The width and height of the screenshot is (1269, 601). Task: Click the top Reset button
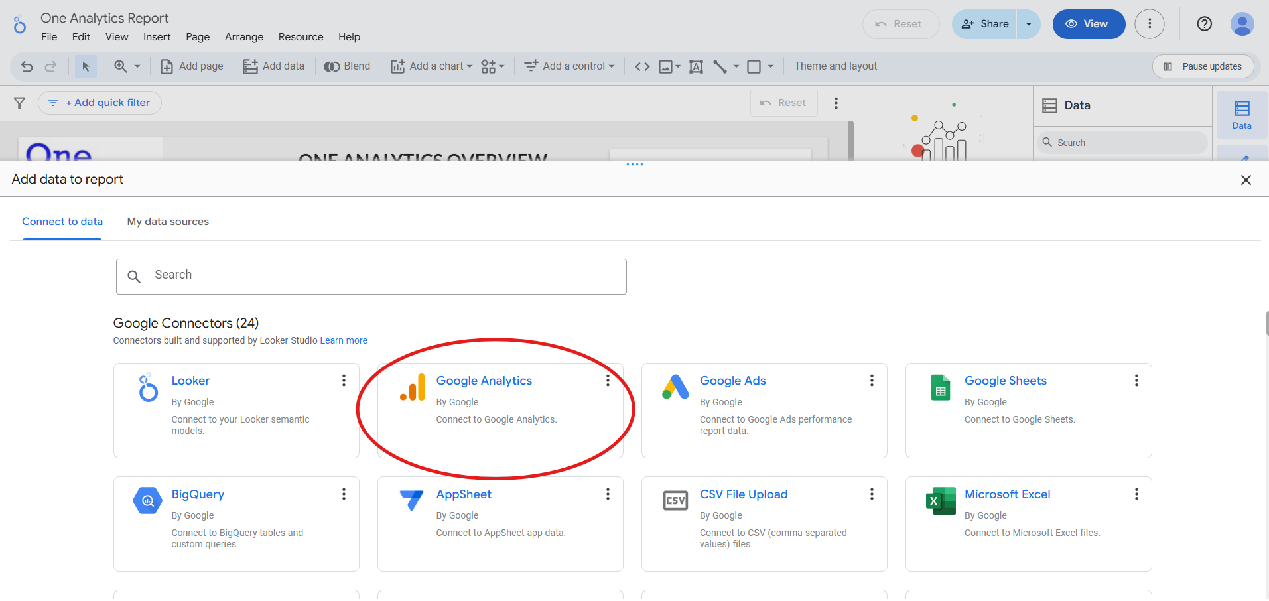[901, 24]
